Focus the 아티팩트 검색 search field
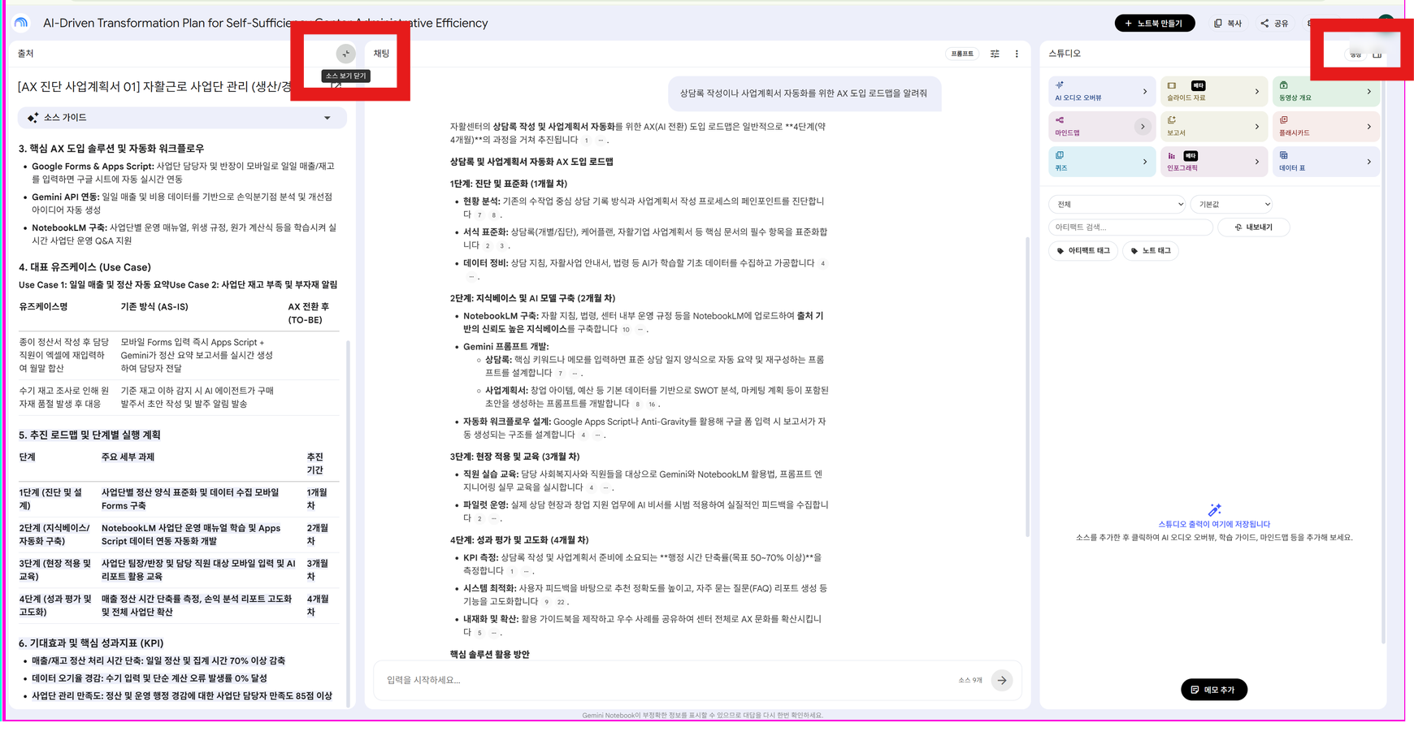 1130,227
